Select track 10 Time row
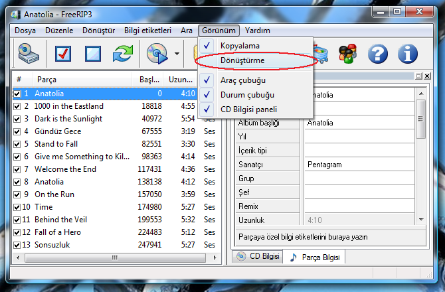 pos(116,207)
